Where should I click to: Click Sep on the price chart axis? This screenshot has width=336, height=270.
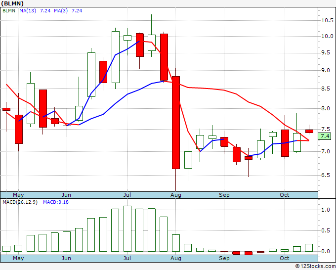pyautogui.click(x=224, y=195)
